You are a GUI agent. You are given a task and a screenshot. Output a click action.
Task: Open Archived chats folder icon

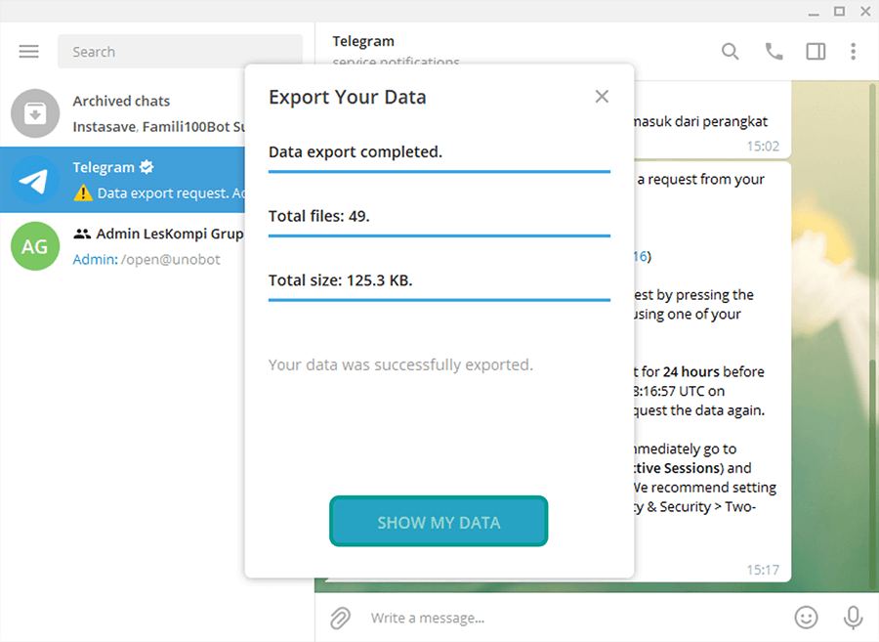coord(35,113)
